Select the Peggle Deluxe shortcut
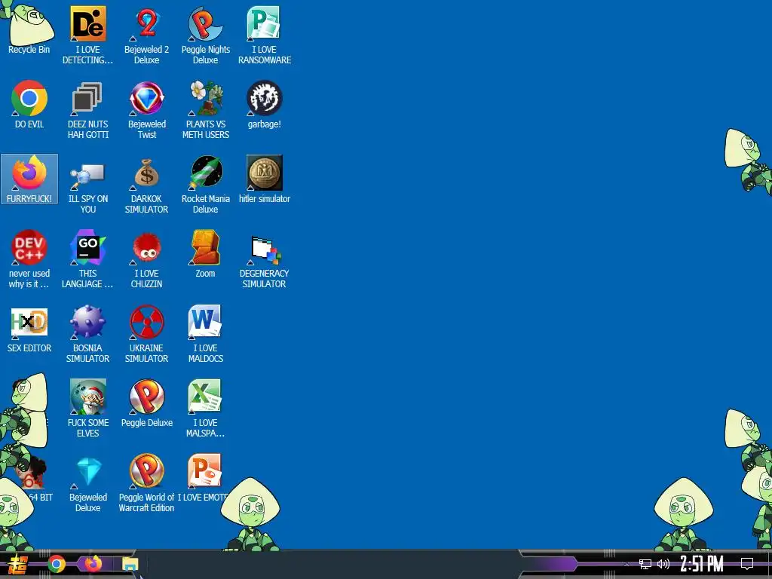 point(147,403)
